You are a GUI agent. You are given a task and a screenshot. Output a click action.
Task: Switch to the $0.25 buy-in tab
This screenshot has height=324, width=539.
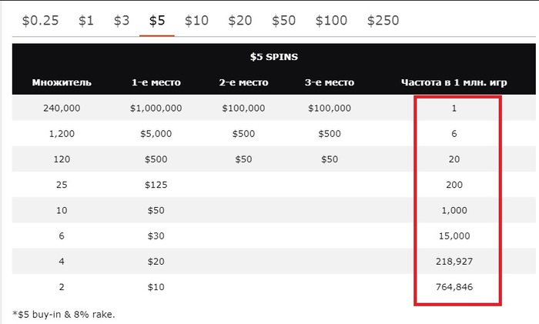[x=41, y=21]
